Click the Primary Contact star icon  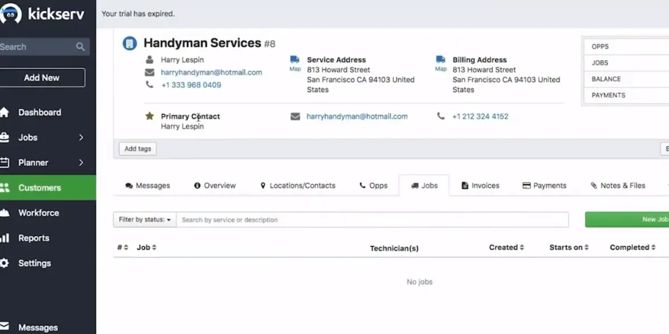coord(149,116)
